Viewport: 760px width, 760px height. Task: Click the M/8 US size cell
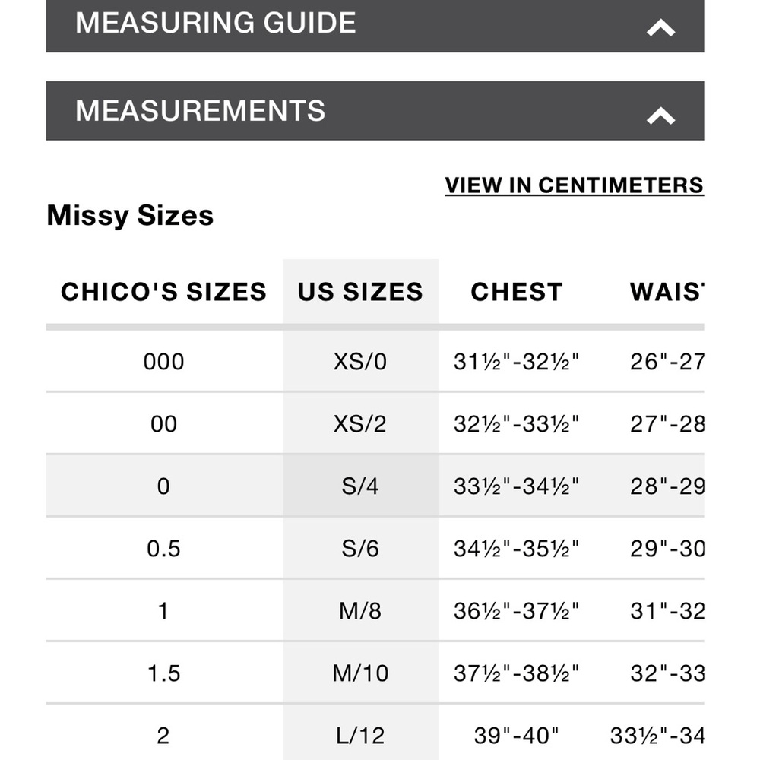click(x=360, y=611)
